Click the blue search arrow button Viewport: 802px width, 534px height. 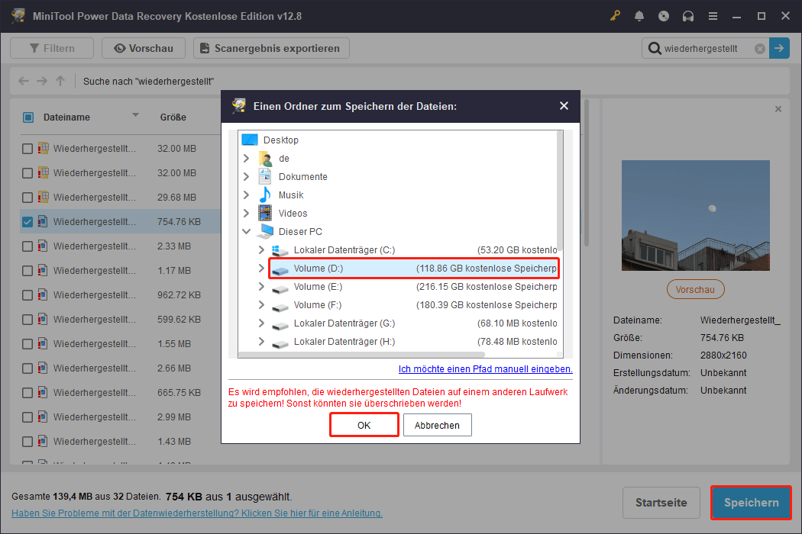(x=779, y=47)
